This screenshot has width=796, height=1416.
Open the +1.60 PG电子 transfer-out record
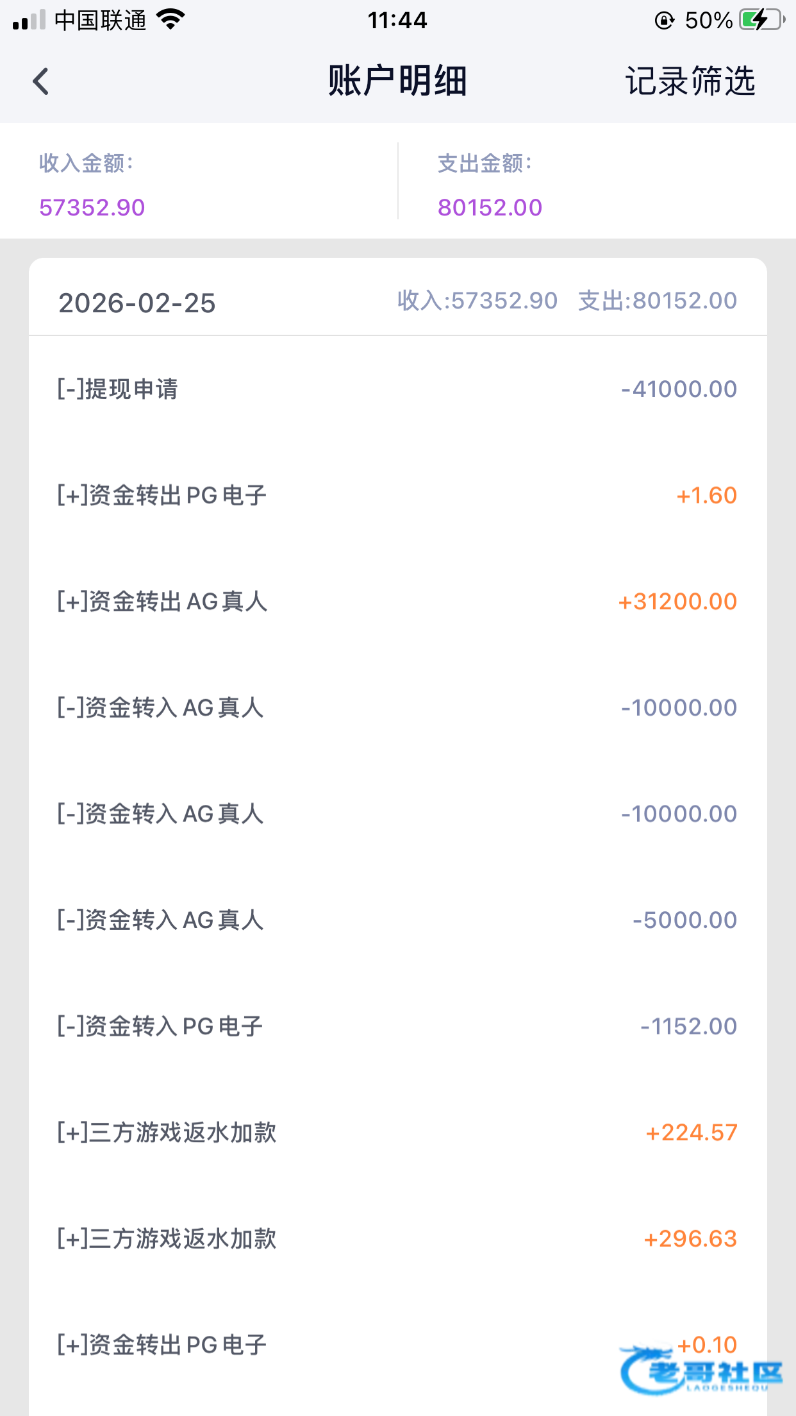[397, 495]
